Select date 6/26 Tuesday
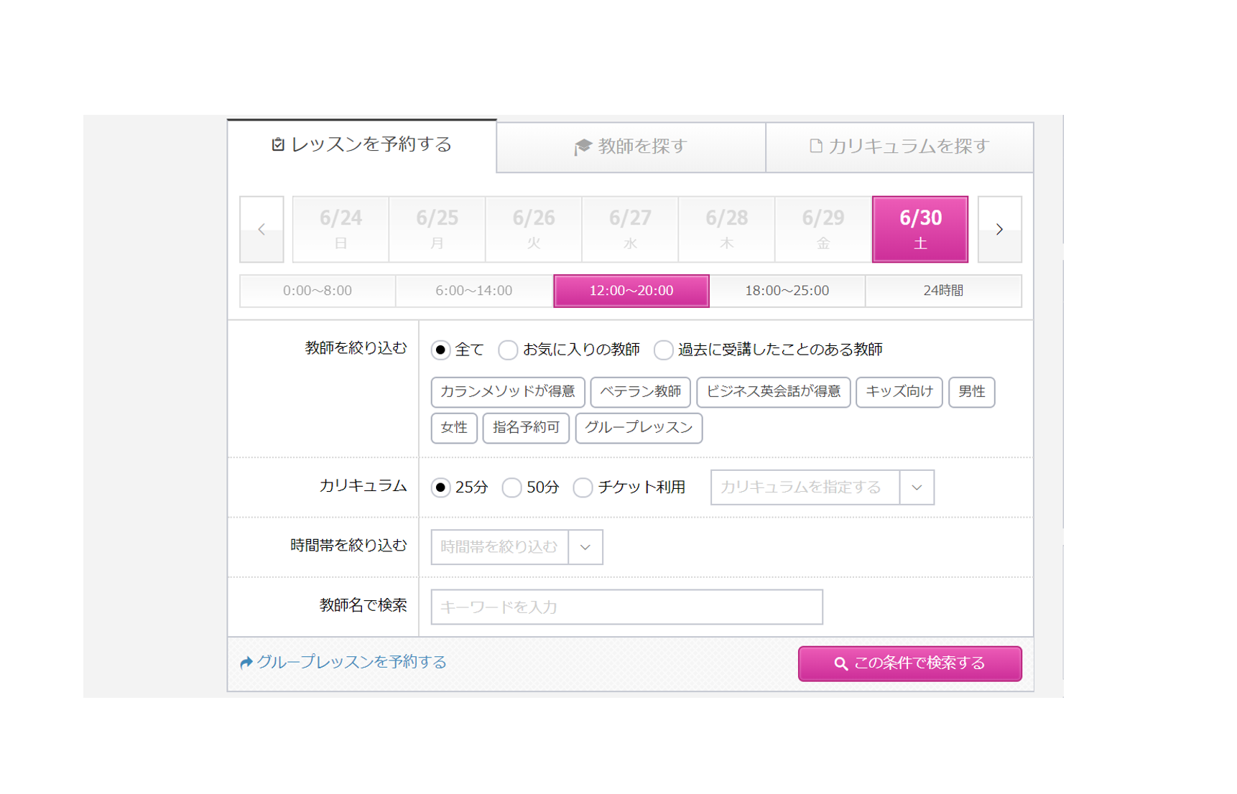The width and height of the screenshot is (1237, 794). point(534,229)
